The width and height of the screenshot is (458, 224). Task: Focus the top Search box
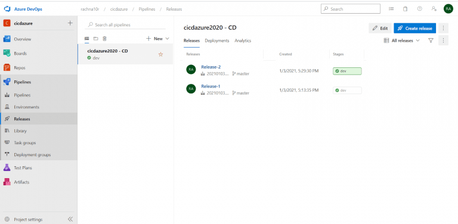(x=351, y=9)
